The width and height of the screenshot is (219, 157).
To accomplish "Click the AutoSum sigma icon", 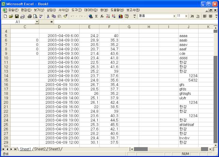I will 96,16.
